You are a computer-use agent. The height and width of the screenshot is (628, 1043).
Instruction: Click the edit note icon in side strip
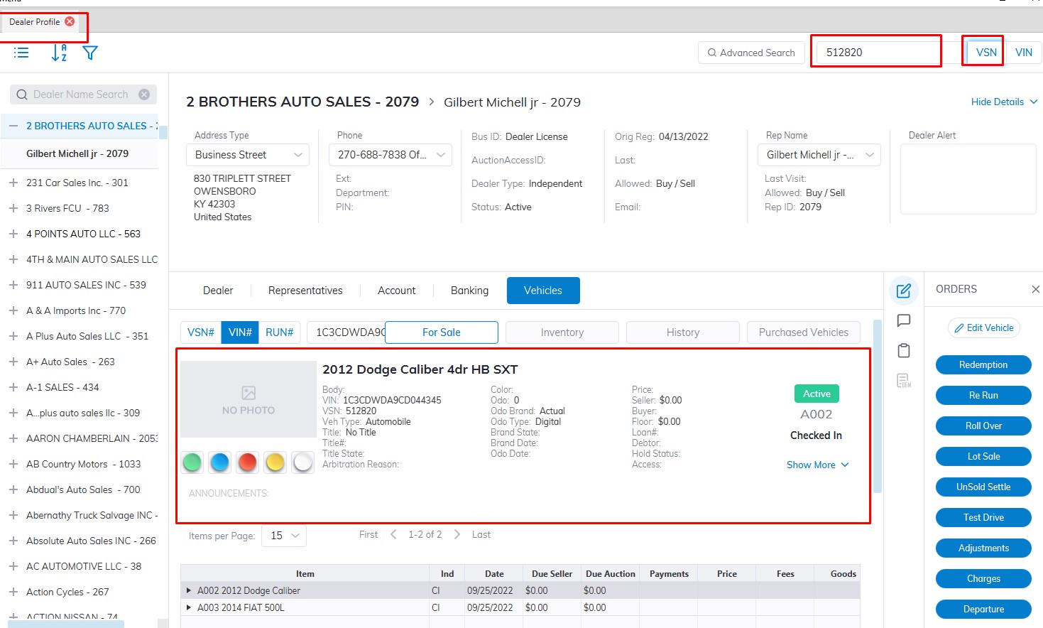pos(903,291)
